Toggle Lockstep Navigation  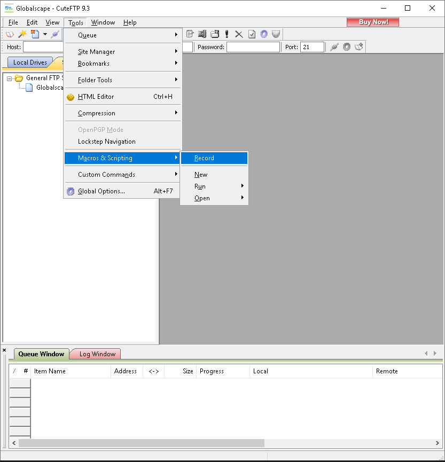[122, 142]
